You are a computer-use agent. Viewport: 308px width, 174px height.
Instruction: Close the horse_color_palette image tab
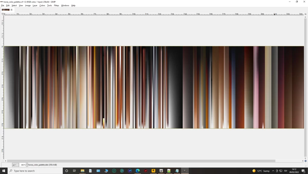(x=11, y=10)
